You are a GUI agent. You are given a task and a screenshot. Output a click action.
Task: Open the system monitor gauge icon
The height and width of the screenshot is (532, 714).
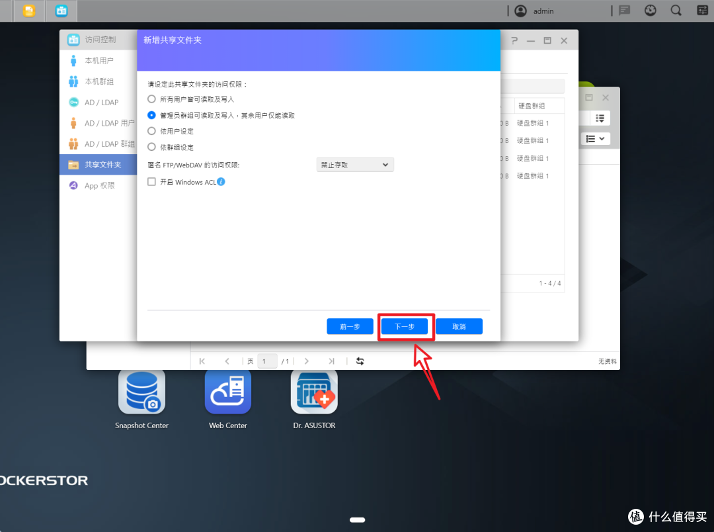(650, 11)
